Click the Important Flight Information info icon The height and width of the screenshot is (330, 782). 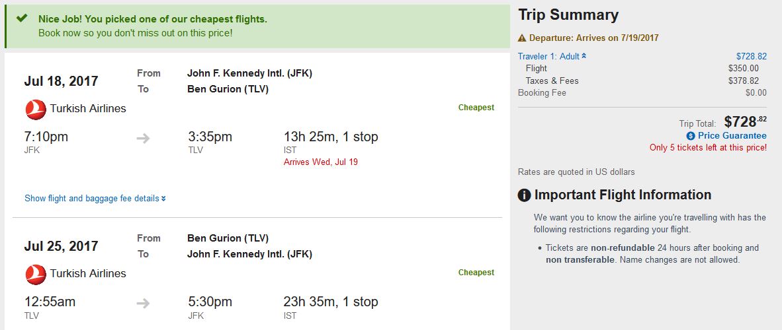tap(524, 195)
